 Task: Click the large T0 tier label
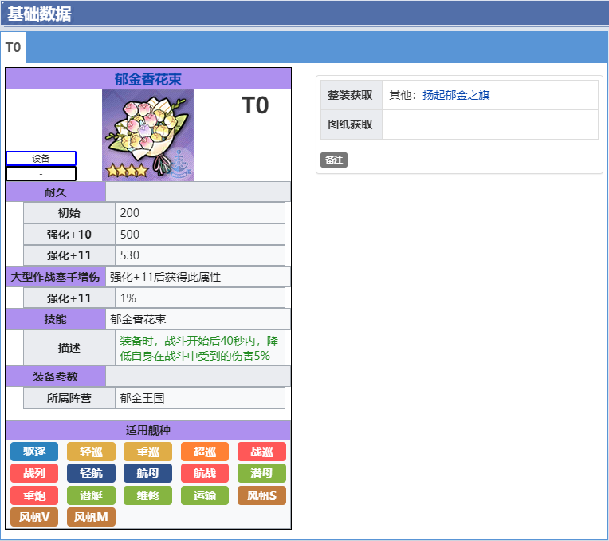pos(255,105)
